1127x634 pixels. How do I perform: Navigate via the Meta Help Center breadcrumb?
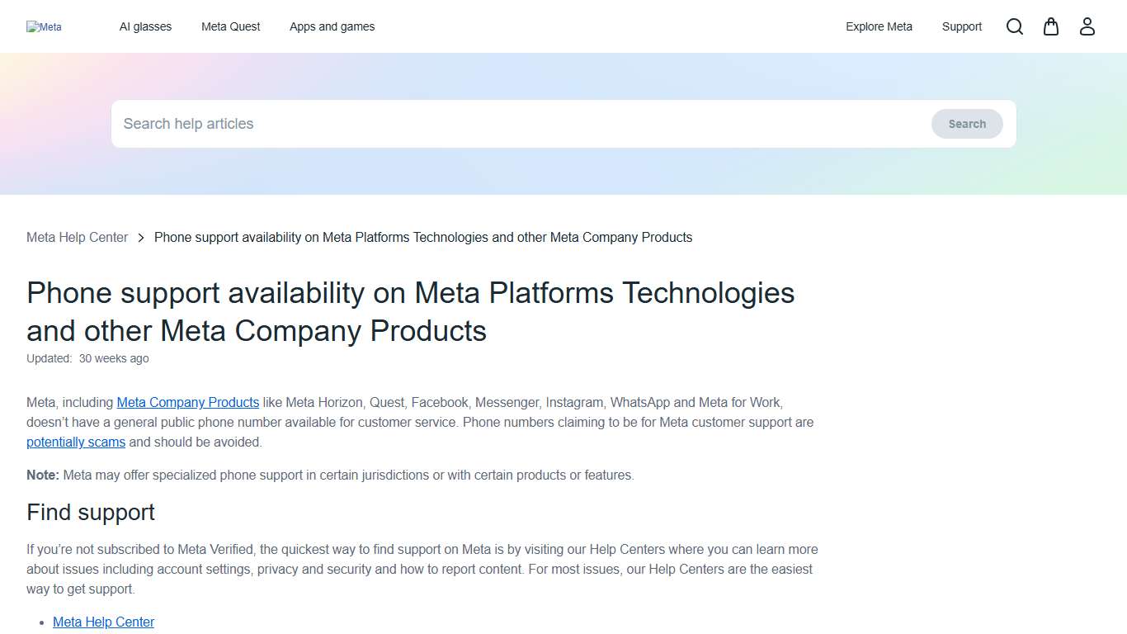[77, 237]
